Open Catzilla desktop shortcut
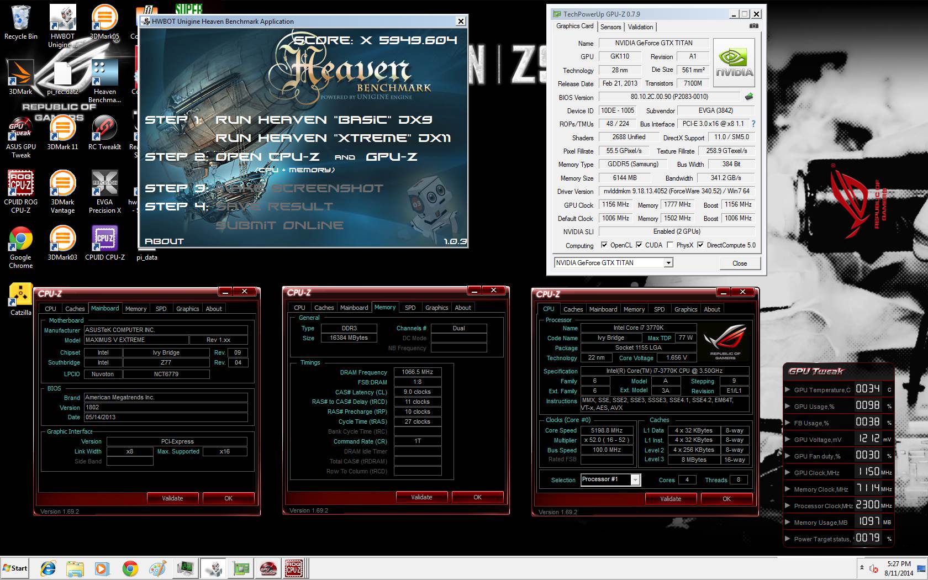928x580 pixels. click(20, 299)
